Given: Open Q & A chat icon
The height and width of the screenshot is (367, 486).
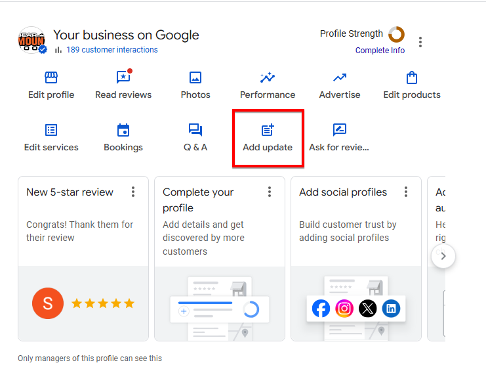Looking at the screenshot, I should 195,130.
